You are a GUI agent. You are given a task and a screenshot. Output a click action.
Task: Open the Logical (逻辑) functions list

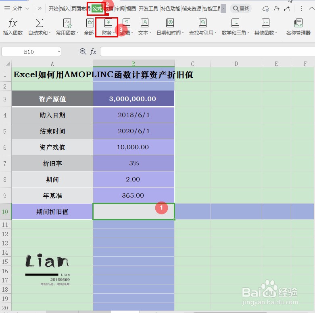pos(127,27)
